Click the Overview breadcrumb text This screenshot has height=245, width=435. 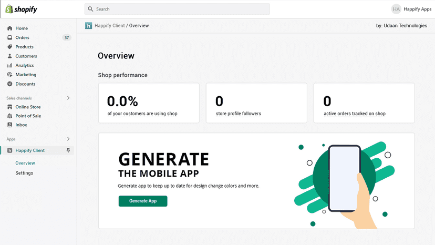(139, 26)
